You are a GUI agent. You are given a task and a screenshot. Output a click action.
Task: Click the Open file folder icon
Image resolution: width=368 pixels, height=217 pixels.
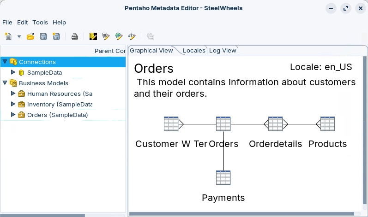click(x=30, y=36)
